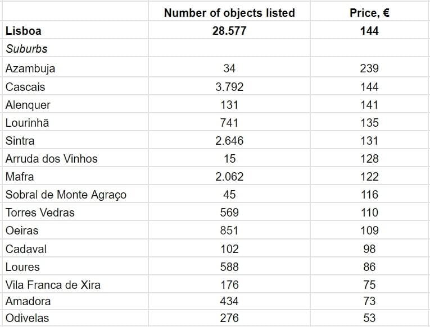430x327 pixels.
Task: Click the Torres Vedras count 569
Action: click(229, 213)
